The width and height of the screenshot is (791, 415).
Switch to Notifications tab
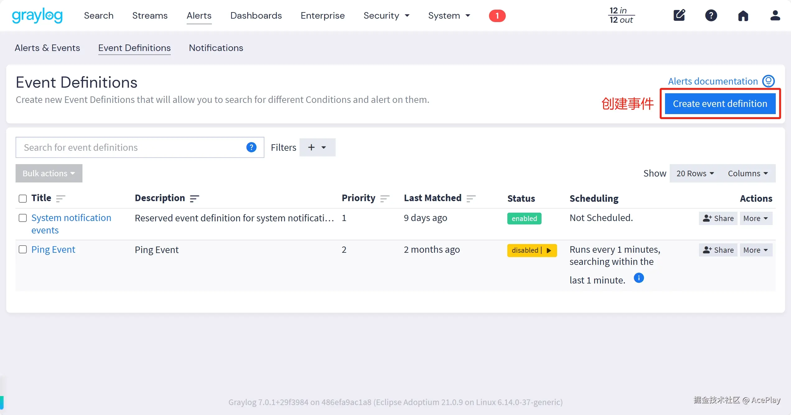[216, 48]
